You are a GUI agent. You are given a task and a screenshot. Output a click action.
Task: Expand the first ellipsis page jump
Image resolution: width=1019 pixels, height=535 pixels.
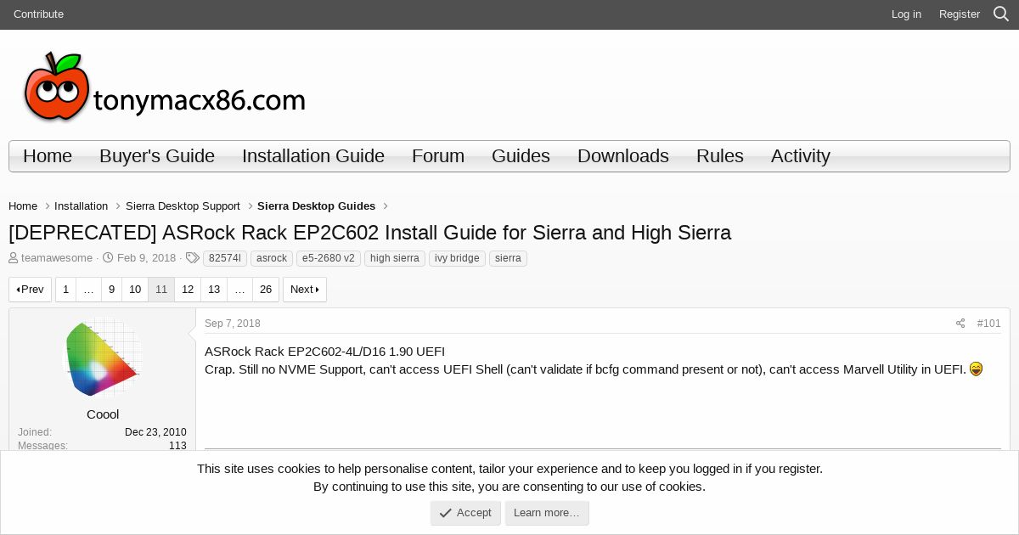click(x=88, y=290)
